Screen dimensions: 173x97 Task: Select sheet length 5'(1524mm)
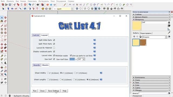click(x=74, y=79)
